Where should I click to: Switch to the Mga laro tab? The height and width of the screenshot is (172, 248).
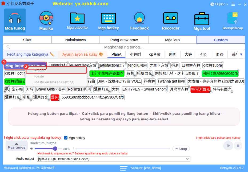172,40
